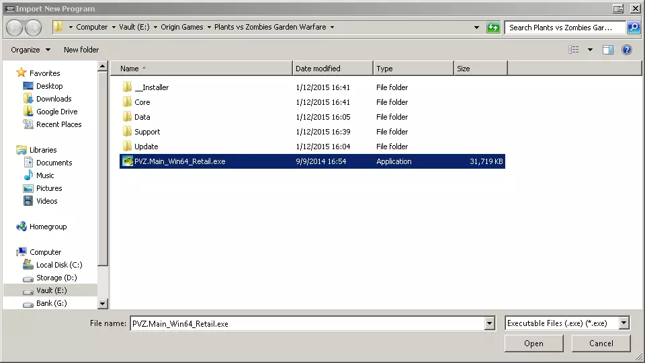
Task: Sort by Date modified column header
Action: (x=333, y=69)
